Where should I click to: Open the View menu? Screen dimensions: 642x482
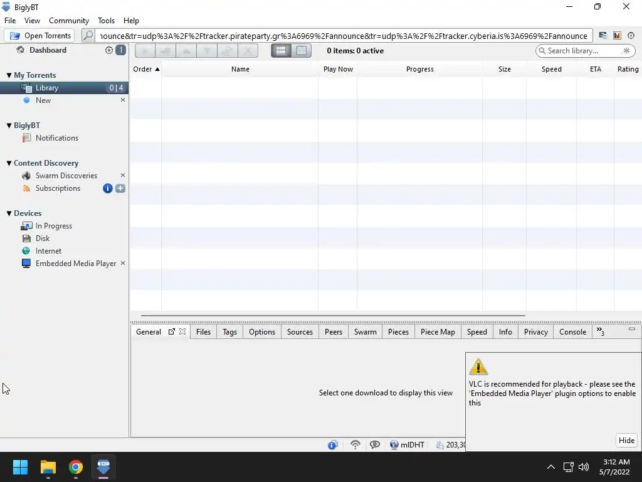[x=32, y=21]
